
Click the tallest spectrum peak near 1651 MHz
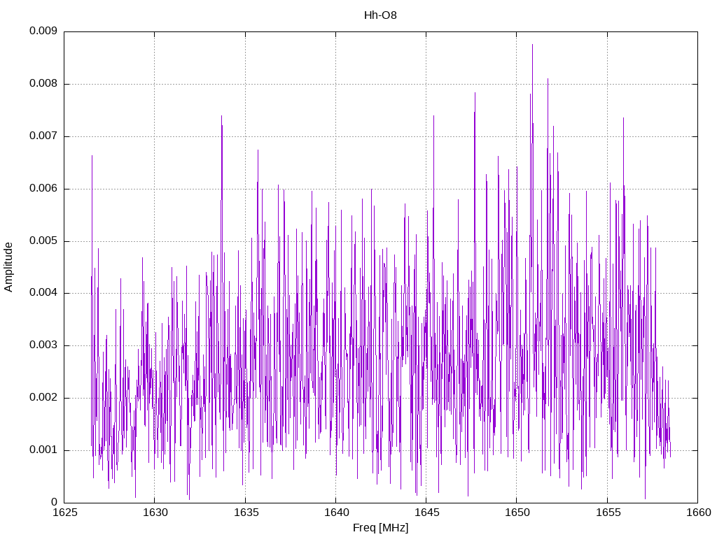coord(532,45)
